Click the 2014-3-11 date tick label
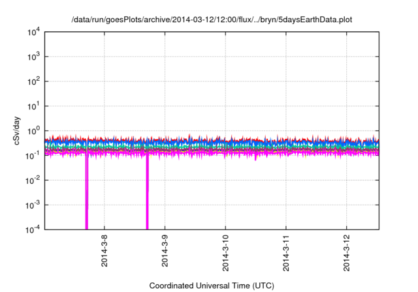The height and width of the screenshot is (292, 418). (286, 253)
